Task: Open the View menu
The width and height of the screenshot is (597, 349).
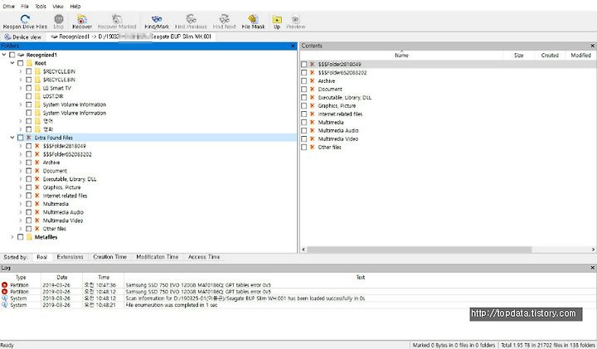Action: [x=58, y=6]
